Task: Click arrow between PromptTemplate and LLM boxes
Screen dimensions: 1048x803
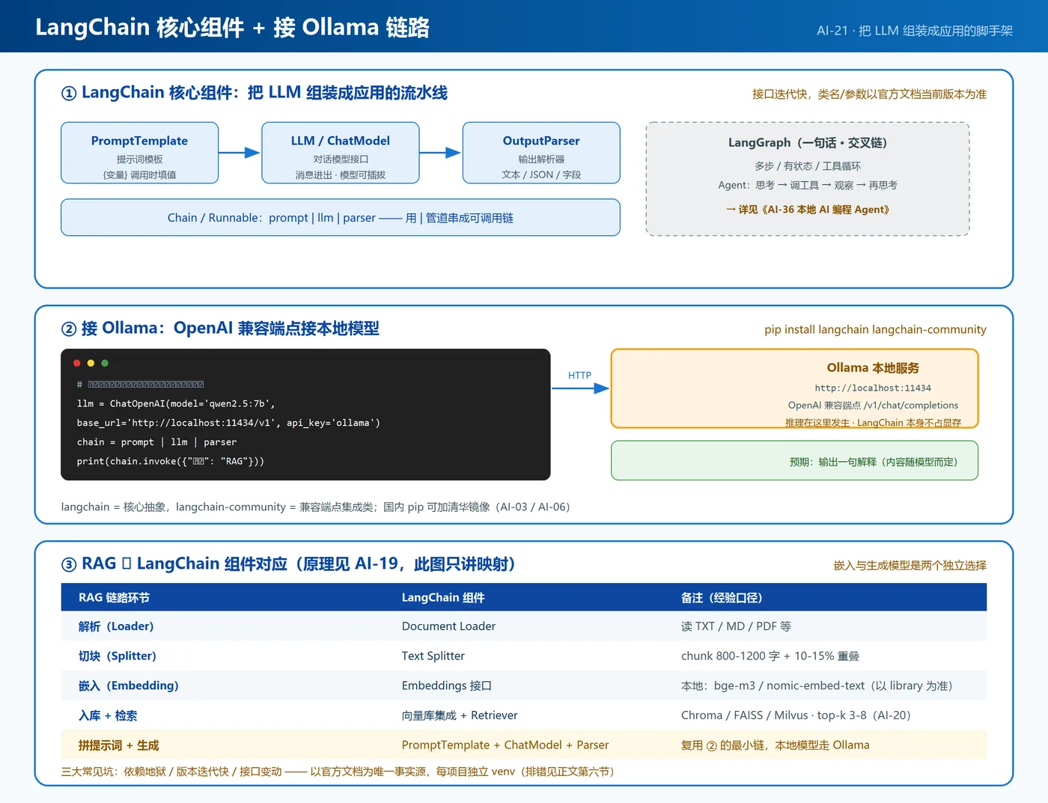Action: (x=240, y=153)
